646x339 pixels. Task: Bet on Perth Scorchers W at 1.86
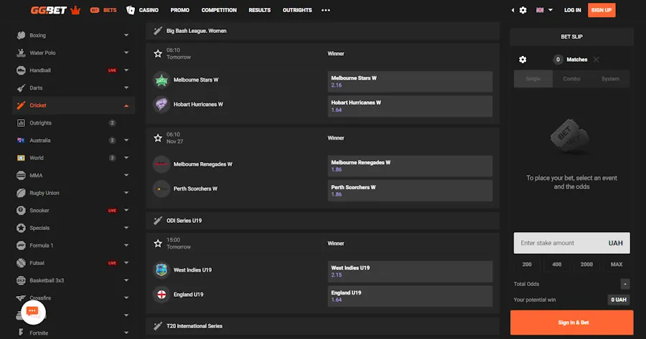pos(410,191)
